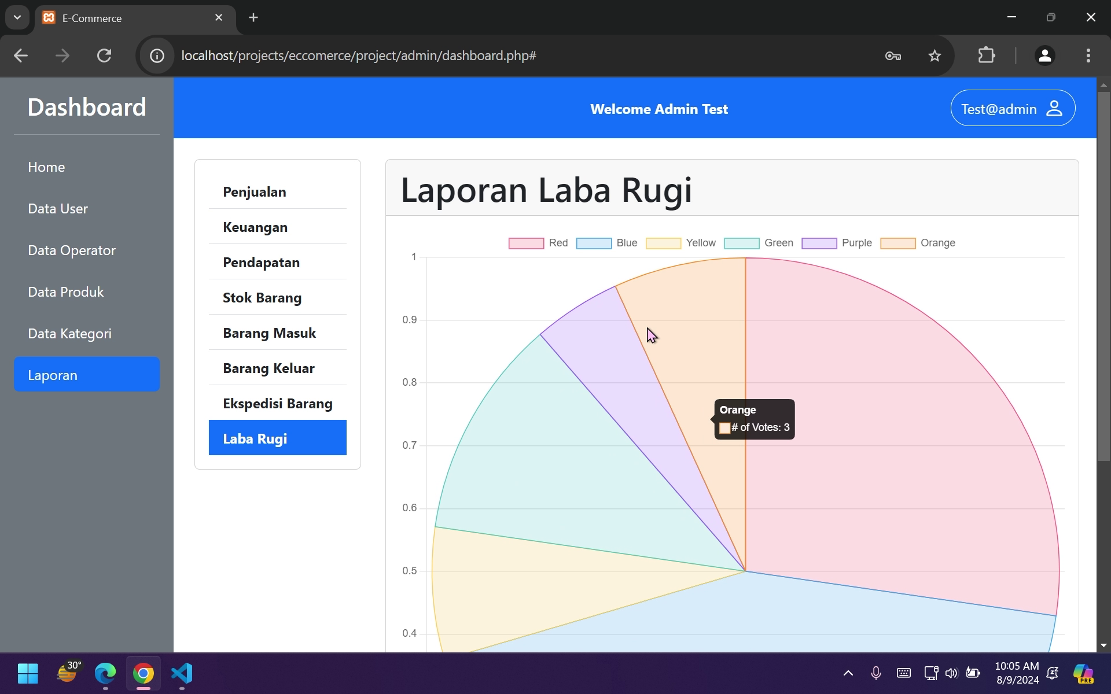Open Data Produk in the sidebar
Screen dimensions: 1111x694
coord(87,292)
